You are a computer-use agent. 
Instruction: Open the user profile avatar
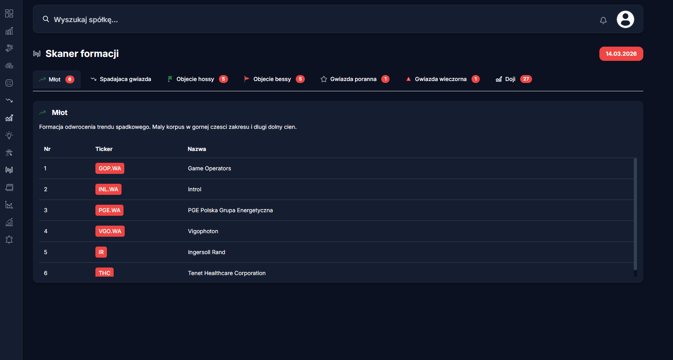(625, 19)
